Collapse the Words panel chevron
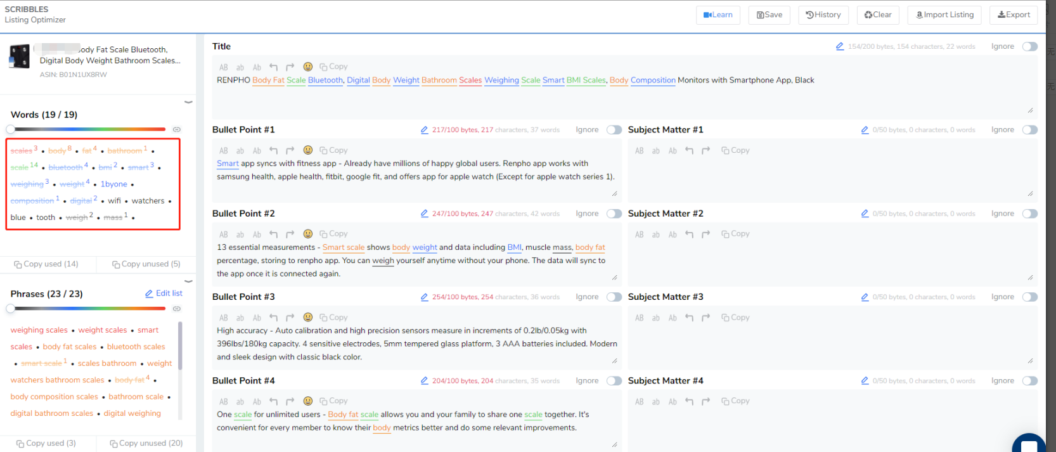The width and height of the screenshot is (1056, 452). [188, 101]
